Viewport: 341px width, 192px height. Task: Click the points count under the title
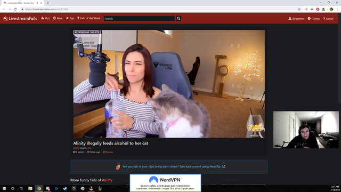tap(78, 152)
